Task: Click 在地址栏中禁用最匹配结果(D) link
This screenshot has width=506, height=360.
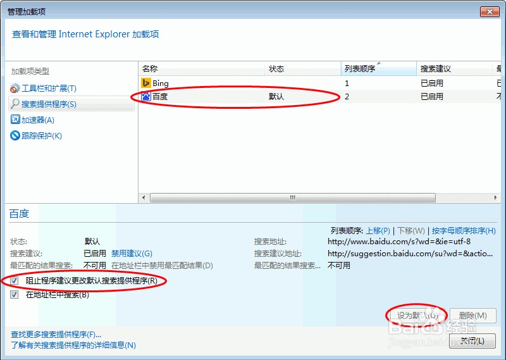Action: pyautogui.click(x=162, y=265)
